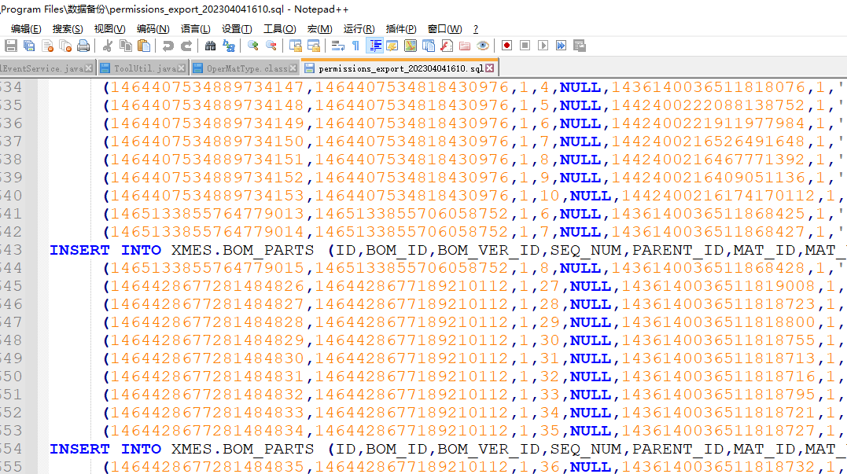Screen dimensions: 847x474
Task: Click value 1442400221911977984 in the code
Action: [x=708, y=123]
